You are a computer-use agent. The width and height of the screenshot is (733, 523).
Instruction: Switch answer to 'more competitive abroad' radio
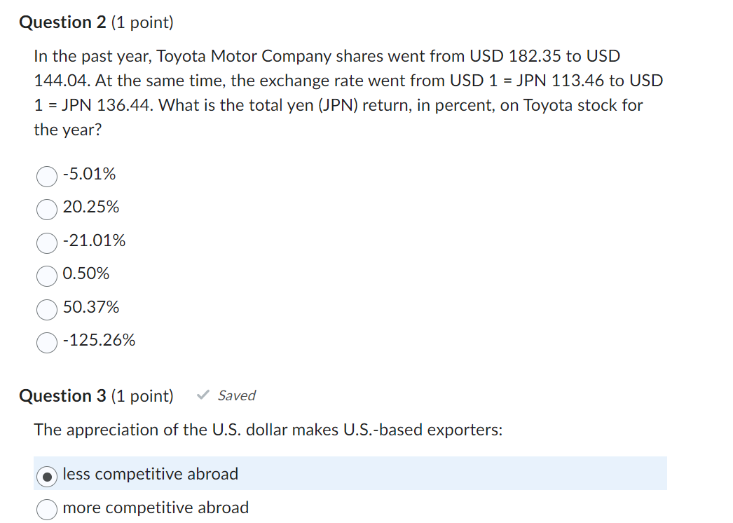click(x=47, y=509)
